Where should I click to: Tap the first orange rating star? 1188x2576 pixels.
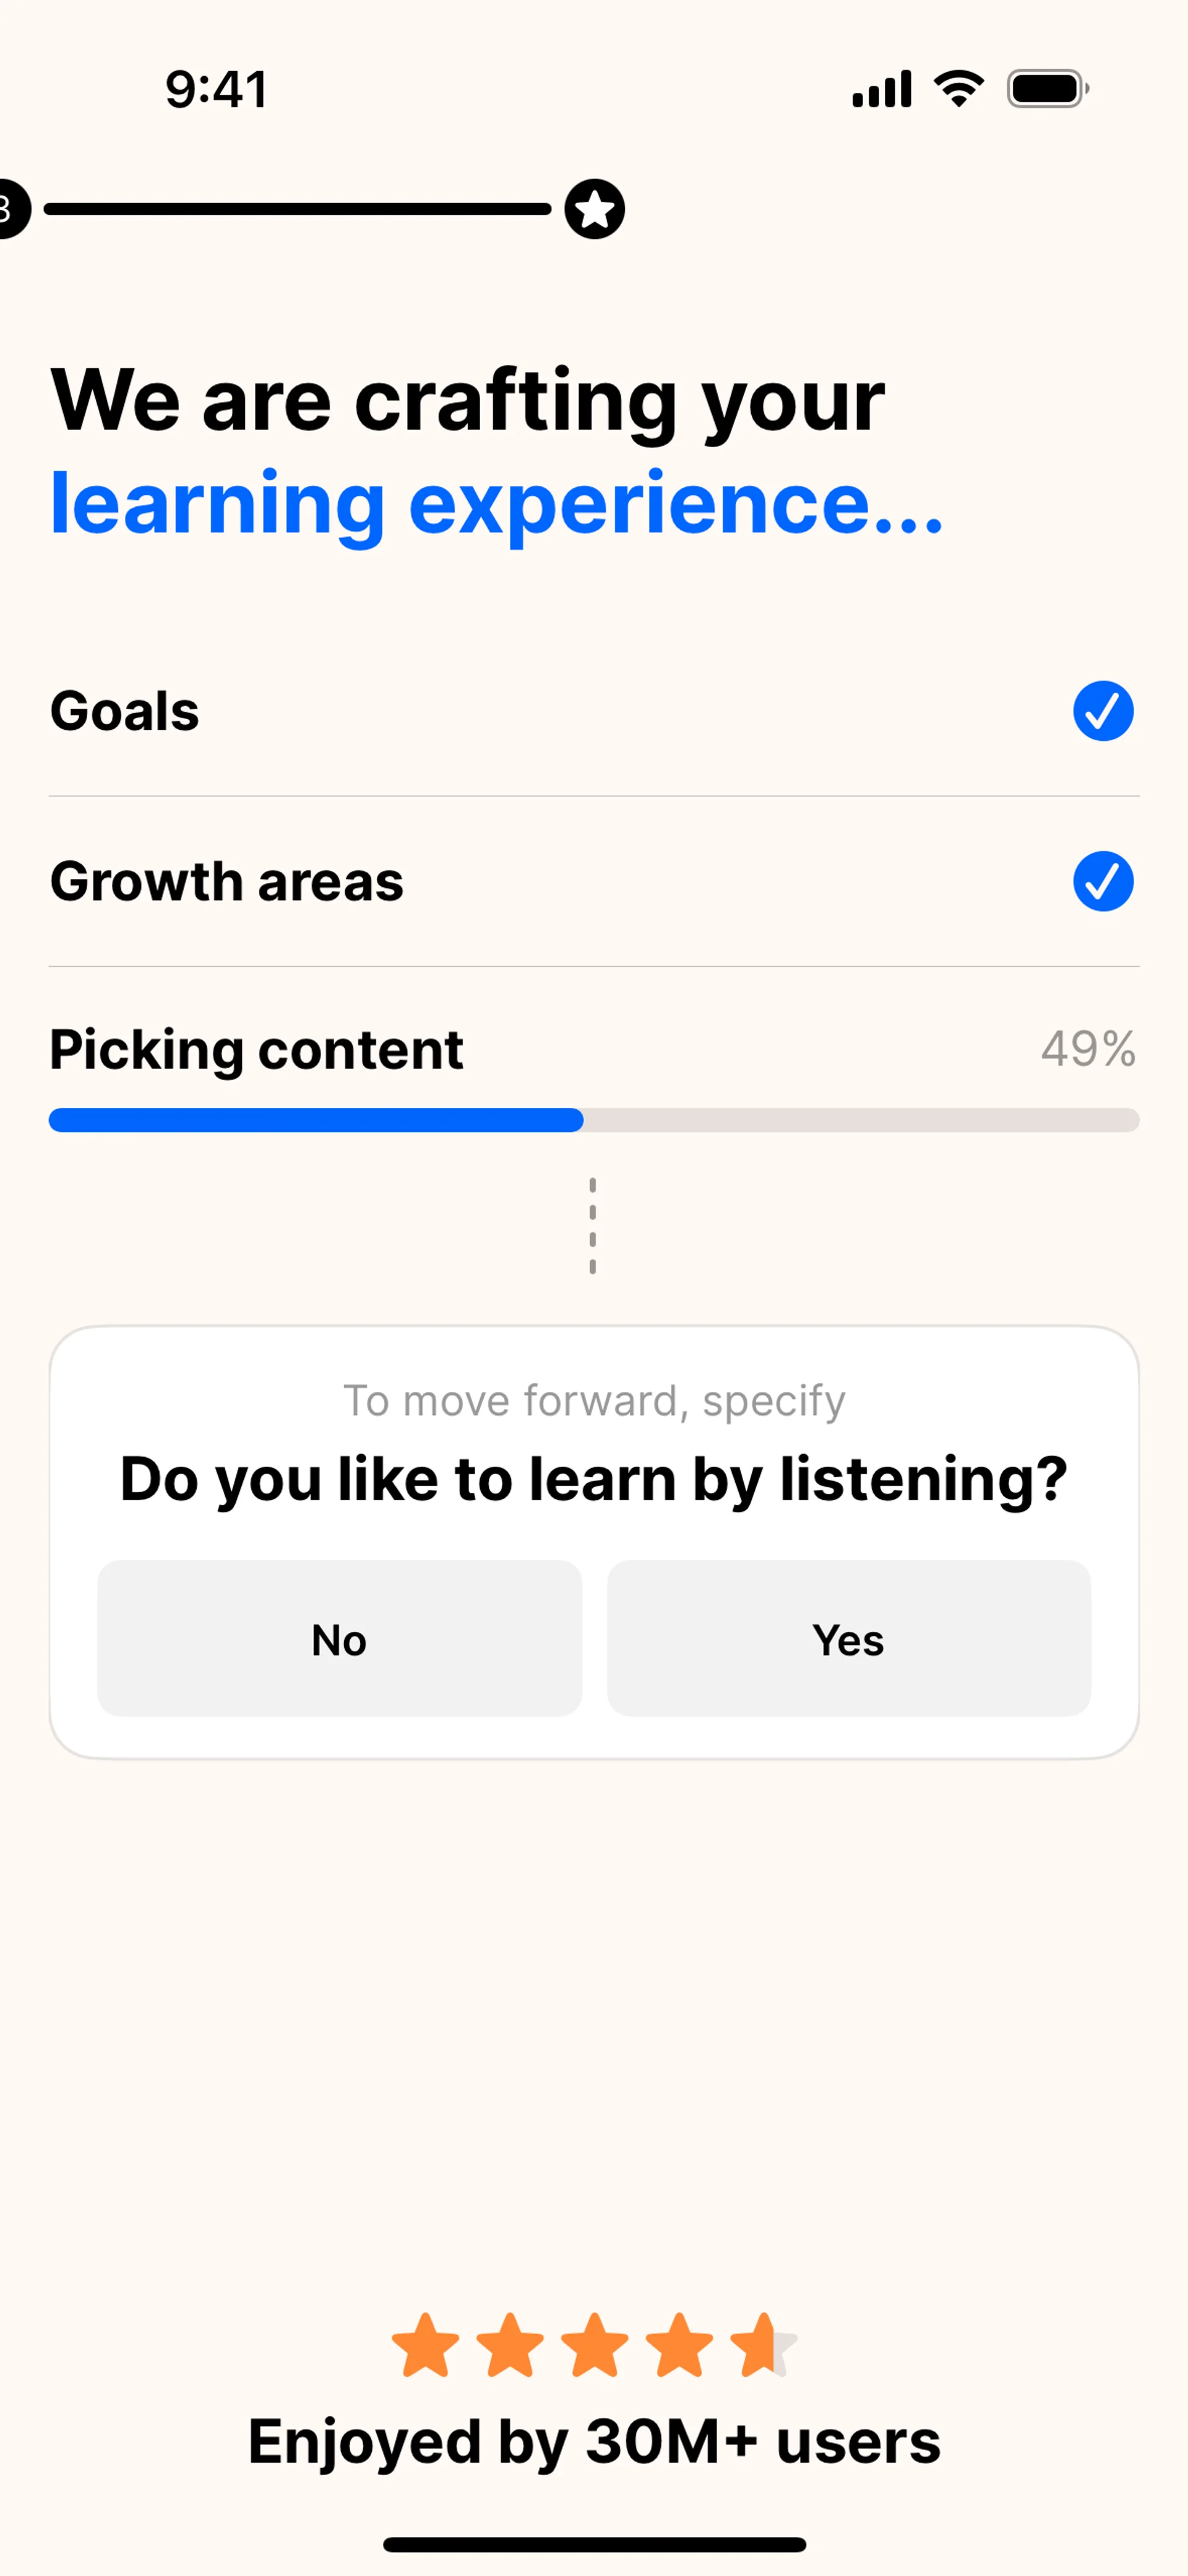pyautogui.click(x=426, y=2345)
